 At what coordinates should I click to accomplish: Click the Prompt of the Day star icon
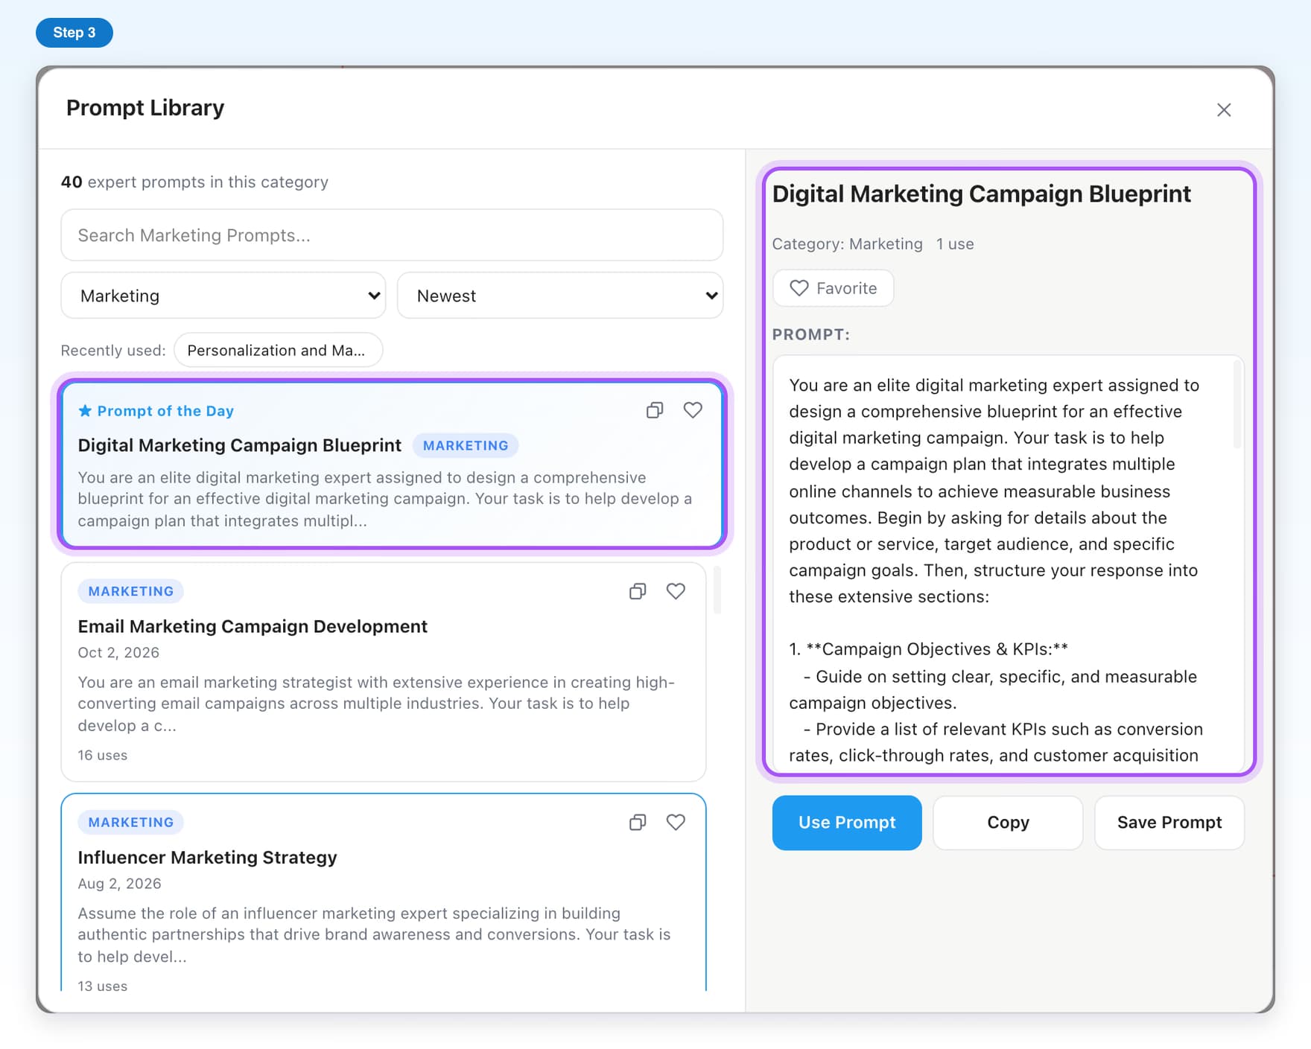[x=85, y=410]
